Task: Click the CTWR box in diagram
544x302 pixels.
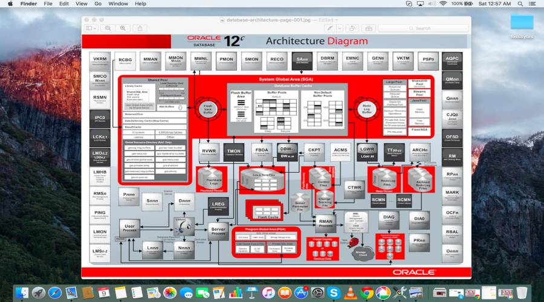Action: pyautogui.click(x=355, y=189)
